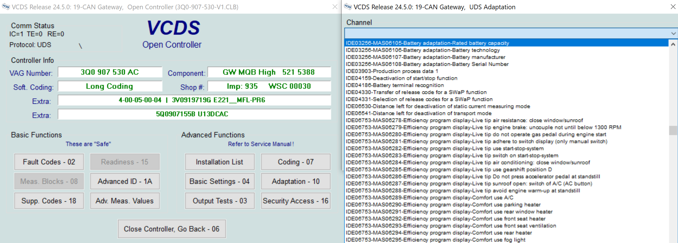Select Comfort use front seat ventilation channel
Image resolution: width=678 pixels, height=243 pixels.
coord(507,226)
